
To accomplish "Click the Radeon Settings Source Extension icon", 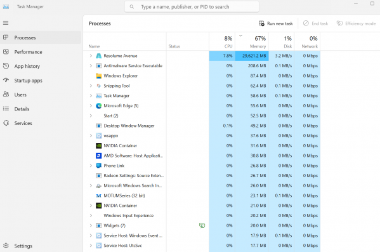I will (98, 176).
